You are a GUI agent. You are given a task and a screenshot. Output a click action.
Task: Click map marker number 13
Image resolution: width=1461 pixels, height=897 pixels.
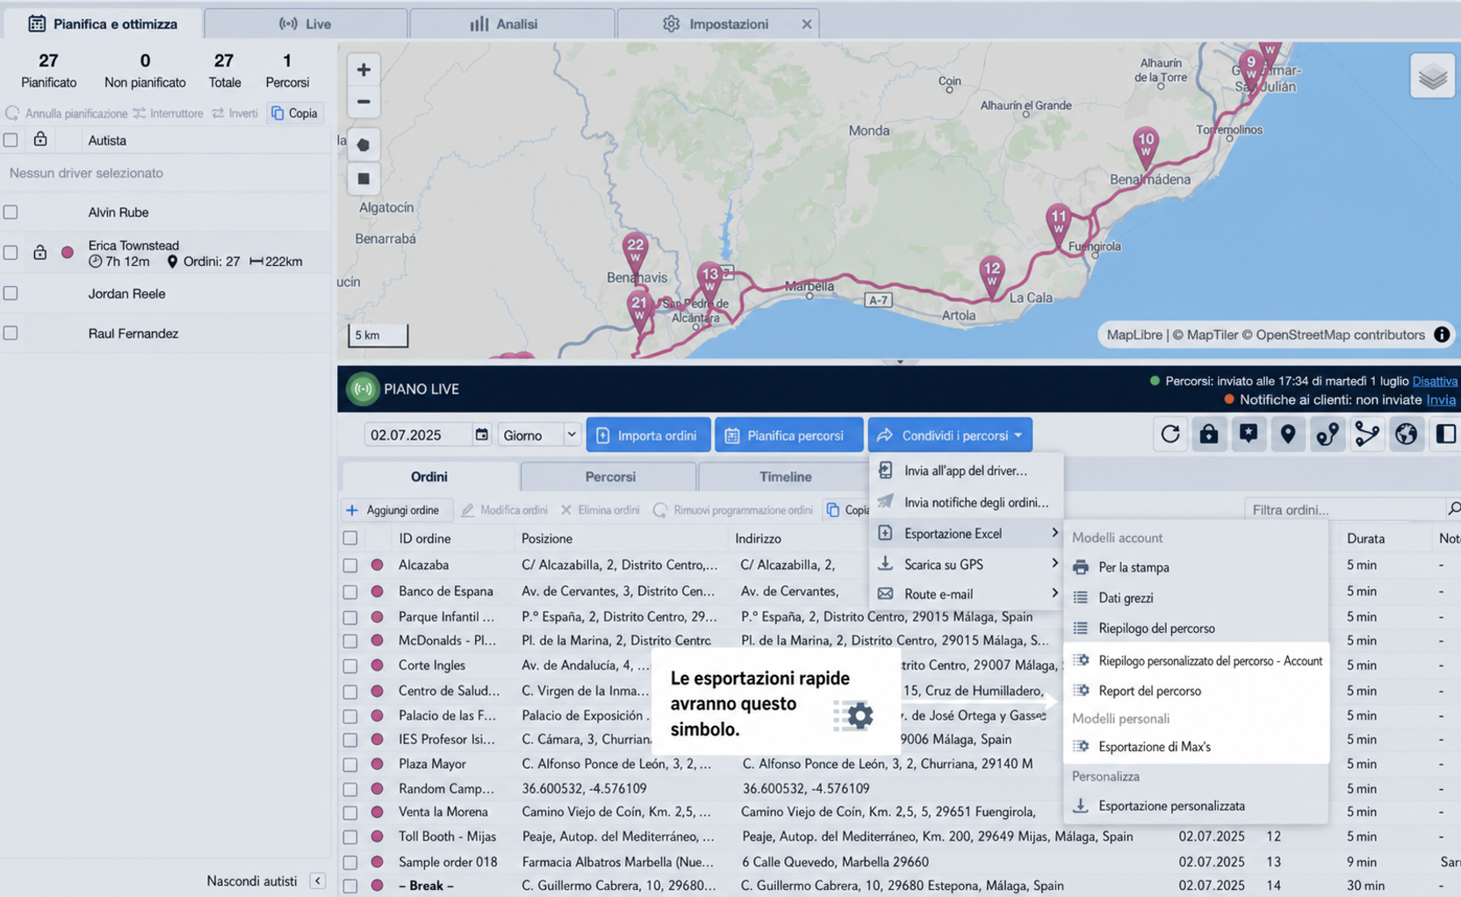tap(709, 282)
